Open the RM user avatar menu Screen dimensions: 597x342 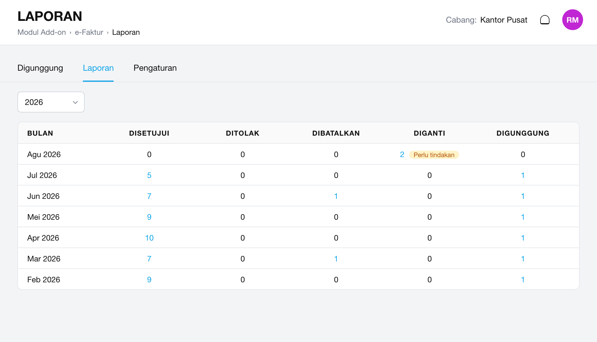point(572,20)
